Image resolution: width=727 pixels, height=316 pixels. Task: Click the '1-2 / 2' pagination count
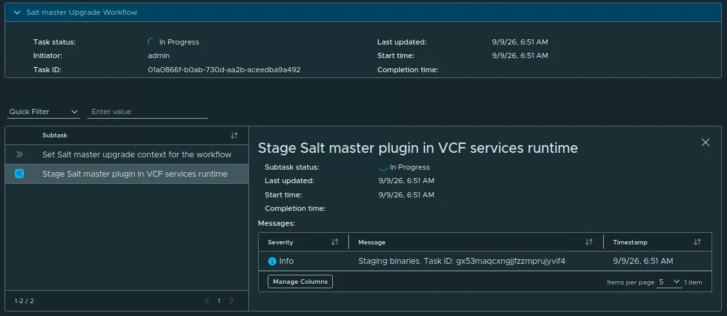[x=24, y=301]
